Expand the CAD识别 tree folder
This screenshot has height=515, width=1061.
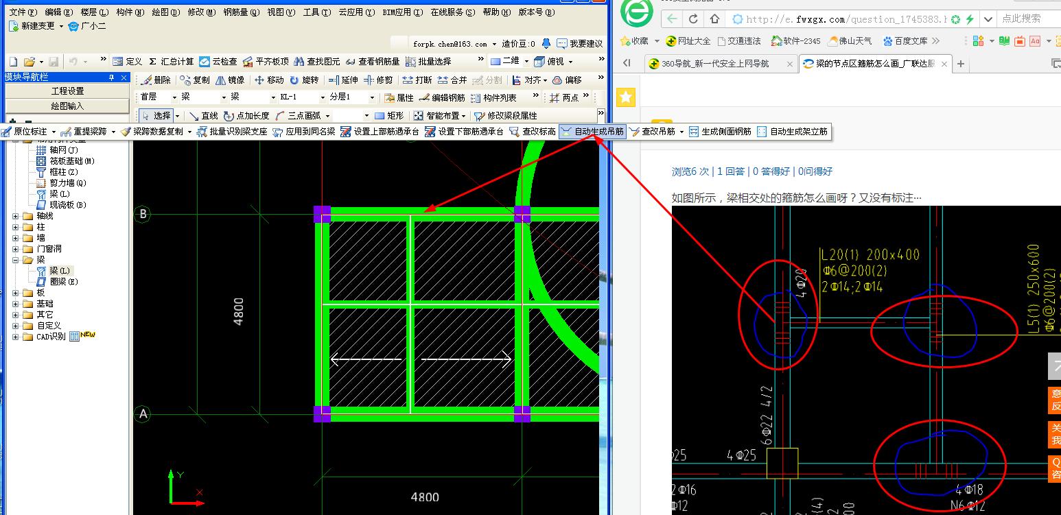(16, 337)
